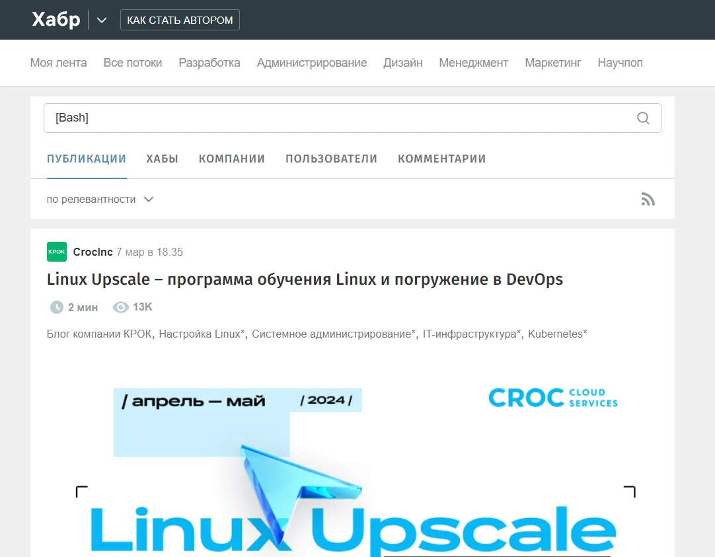
Task: Click the Хабр logo
Action: tap(56, 20)
